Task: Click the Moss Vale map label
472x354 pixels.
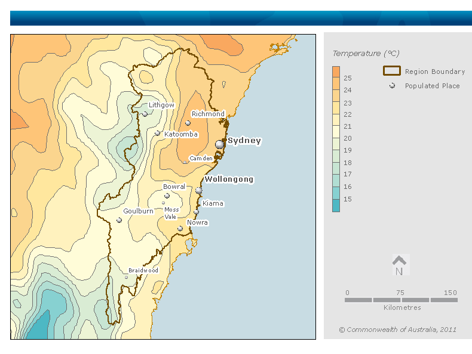Action: [x=171, y=213]
